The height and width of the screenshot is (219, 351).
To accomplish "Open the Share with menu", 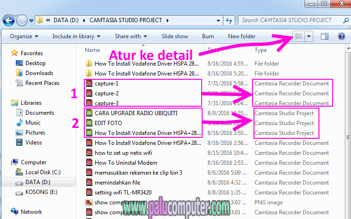I will (x=131, y=36).
